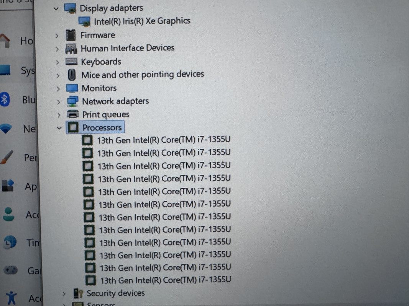Viewport: 409px width, 306px height.
Task: Open Time & language via globe clock icon
Action: (x=10, y=242)
